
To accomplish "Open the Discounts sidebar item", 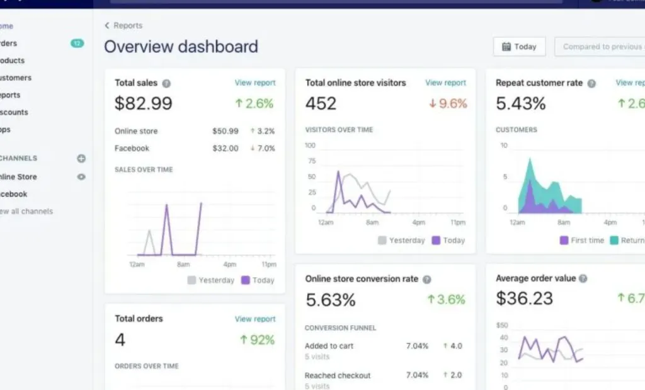I will click(x=14, y=112).
